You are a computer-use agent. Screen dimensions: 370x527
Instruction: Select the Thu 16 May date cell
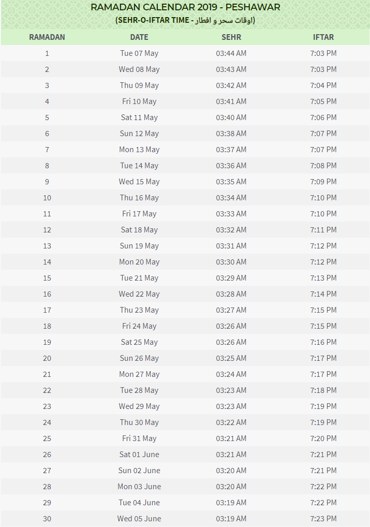pyautogui.click(x=139, y=198)
